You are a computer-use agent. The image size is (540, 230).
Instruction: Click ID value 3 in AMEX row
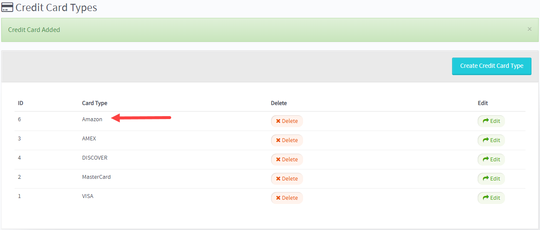point(20,139)
